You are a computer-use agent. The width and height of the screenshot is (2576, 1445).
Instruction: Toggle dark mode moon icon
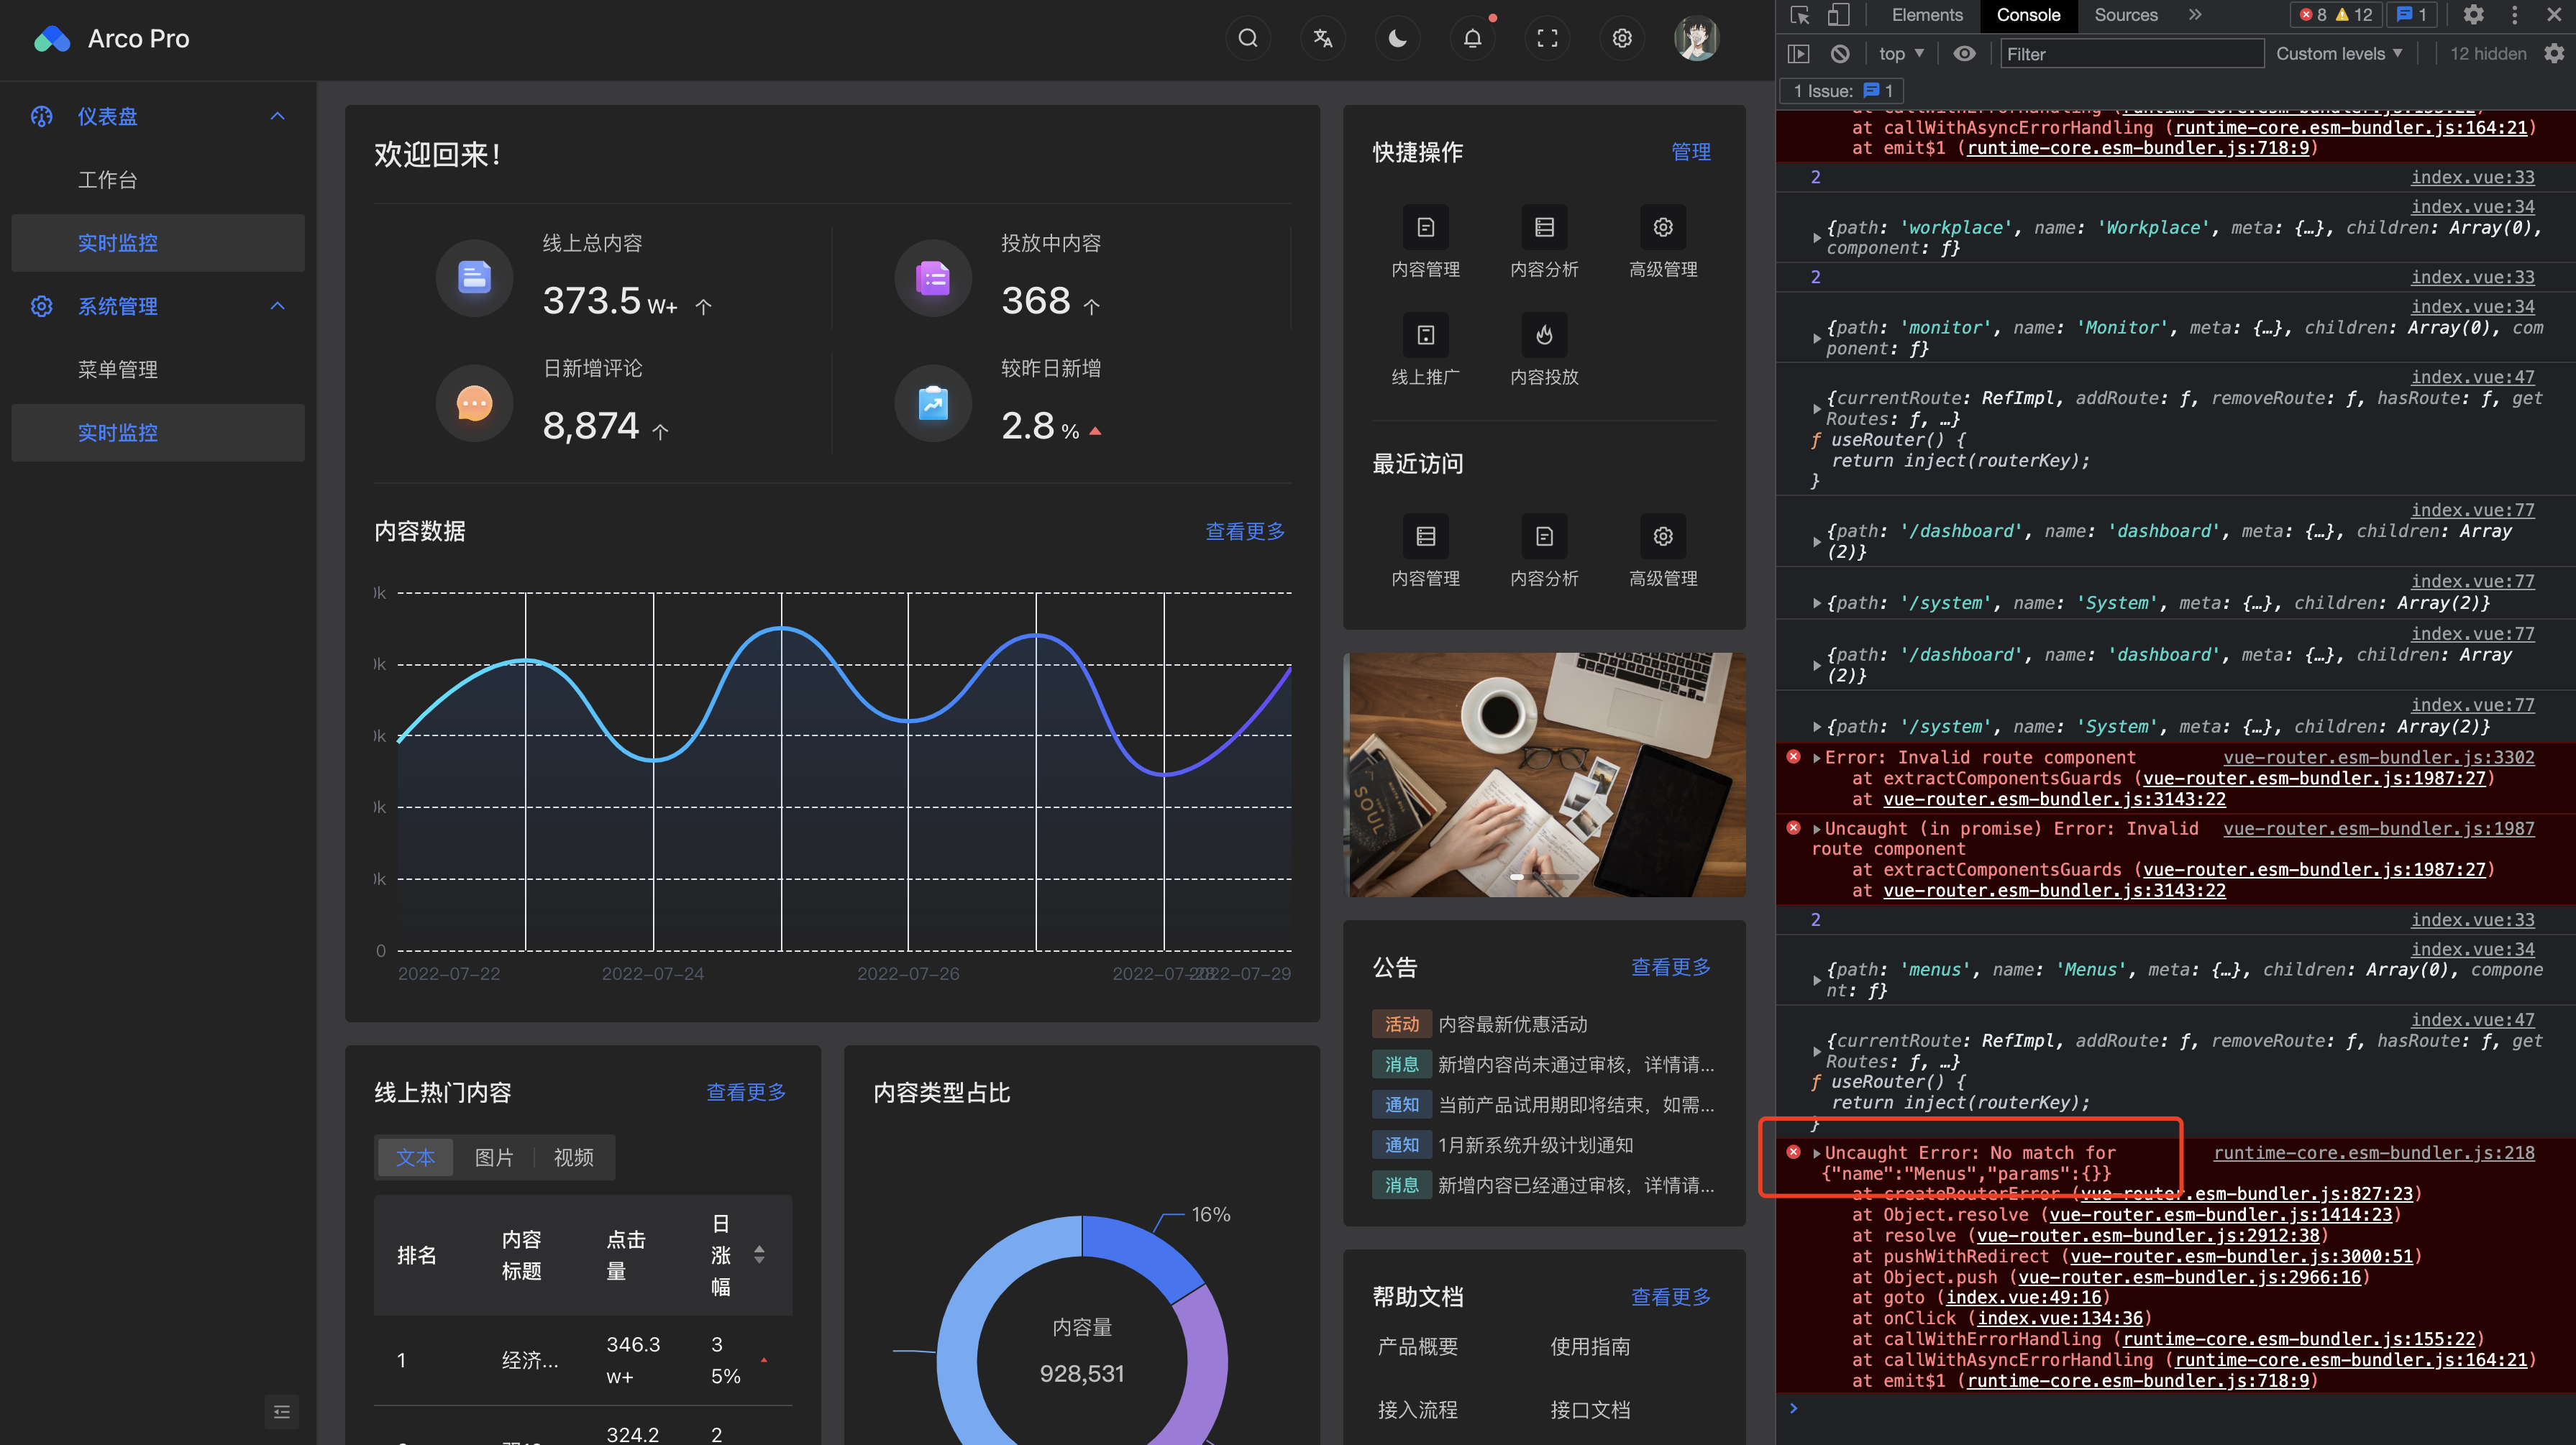pos(1397,38)
